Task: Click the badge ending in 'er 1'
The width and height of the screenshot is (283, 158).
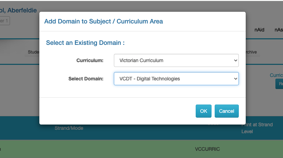Action: (5, 21)
